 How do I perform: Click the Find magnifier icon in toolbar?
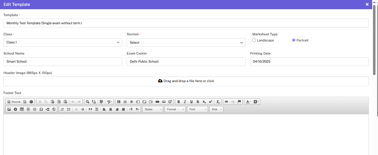(x=87, y=102)
